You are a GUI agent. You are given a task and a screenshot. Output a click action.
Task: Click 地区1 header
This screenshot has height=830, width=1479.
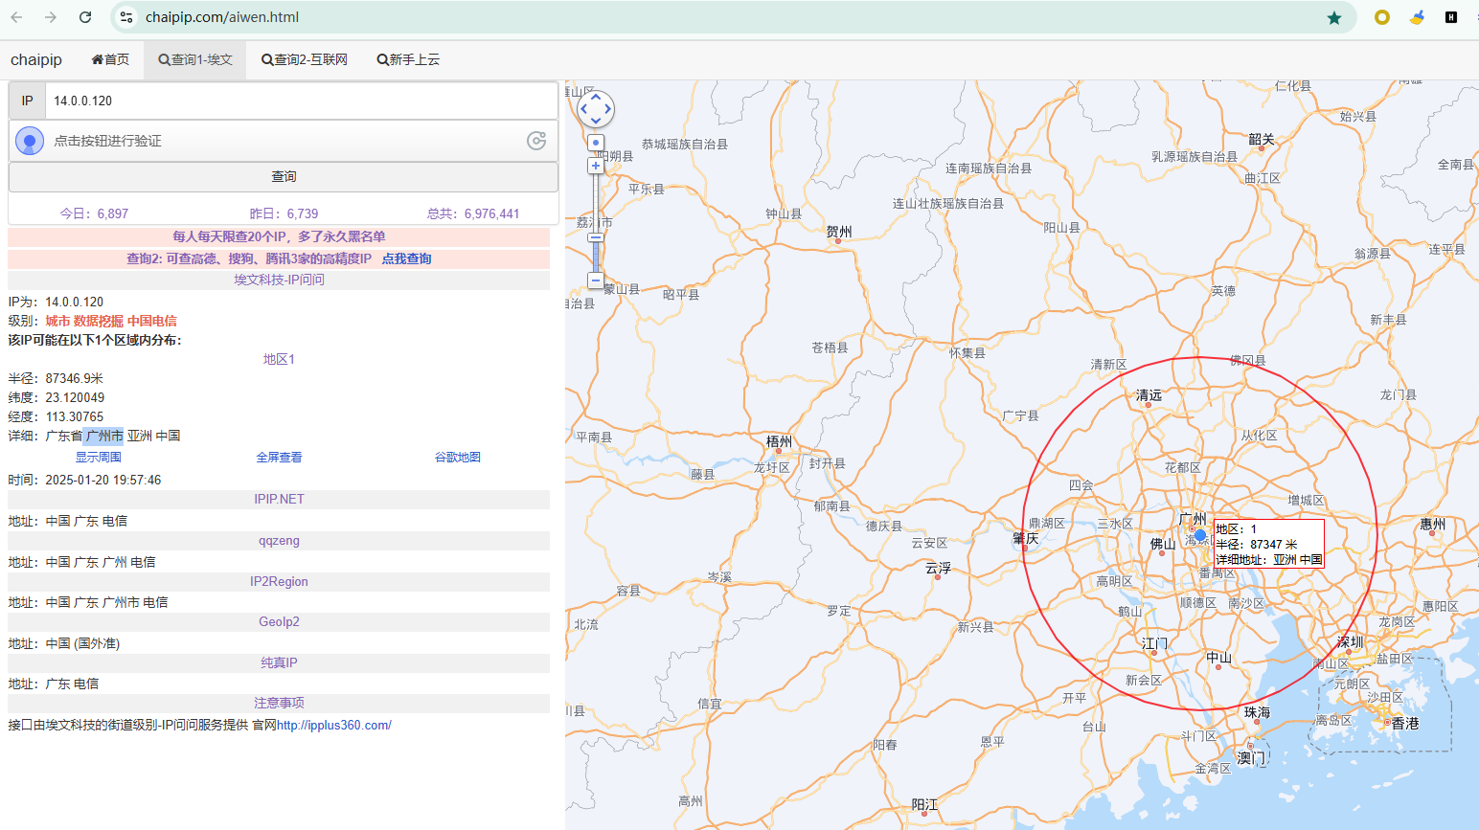[x=279, y=359]
